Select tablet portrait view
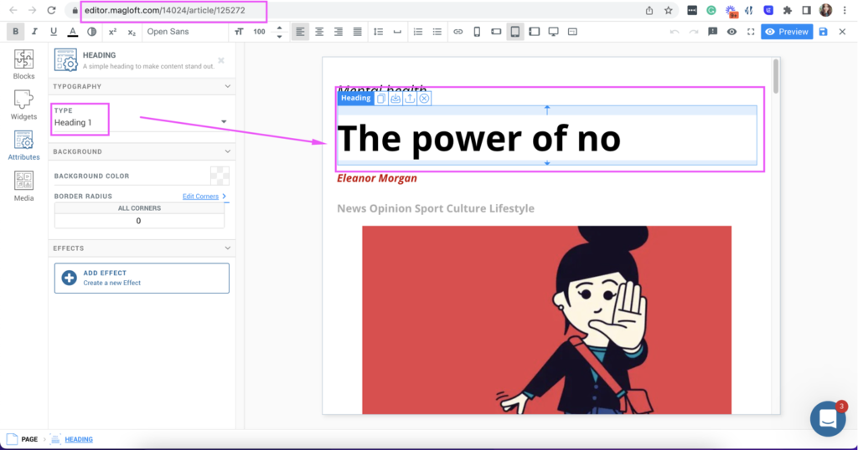 coord(515,32)
